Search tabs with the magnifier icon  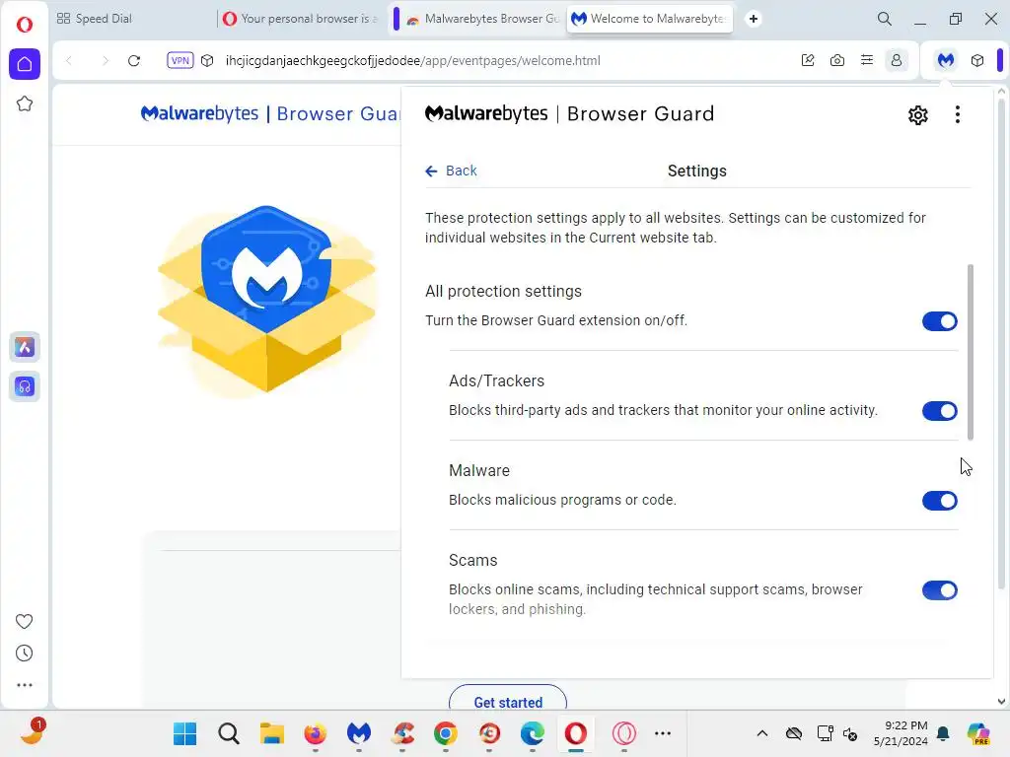pos(885,19)
